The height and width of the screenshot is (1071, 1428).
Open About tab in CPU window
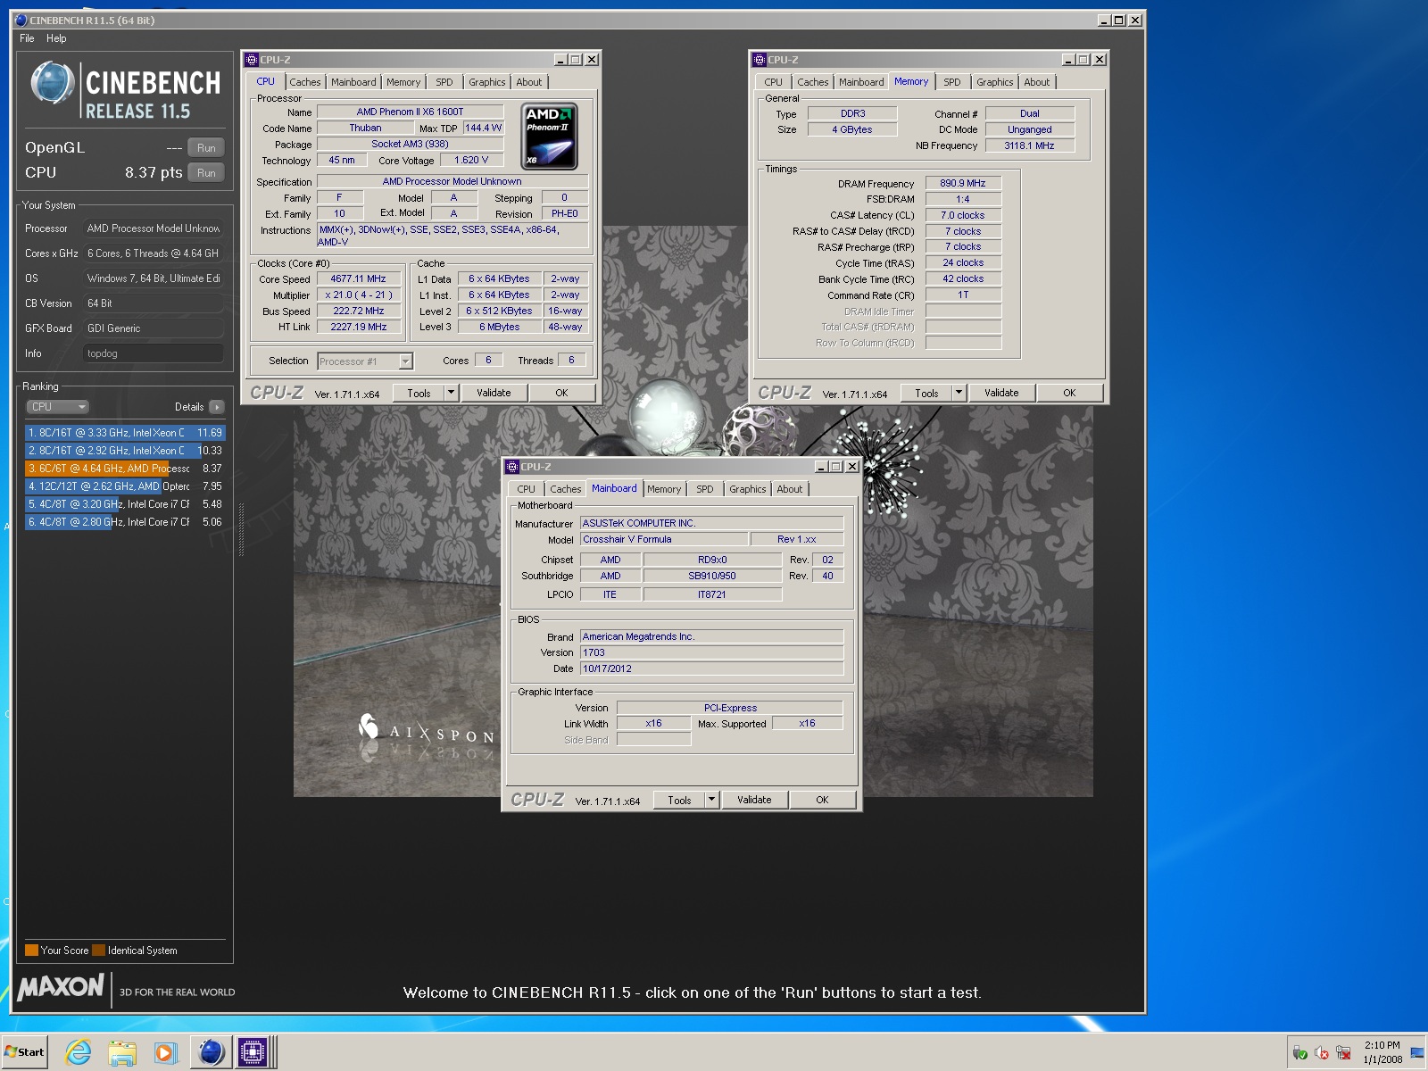(529, 82)
